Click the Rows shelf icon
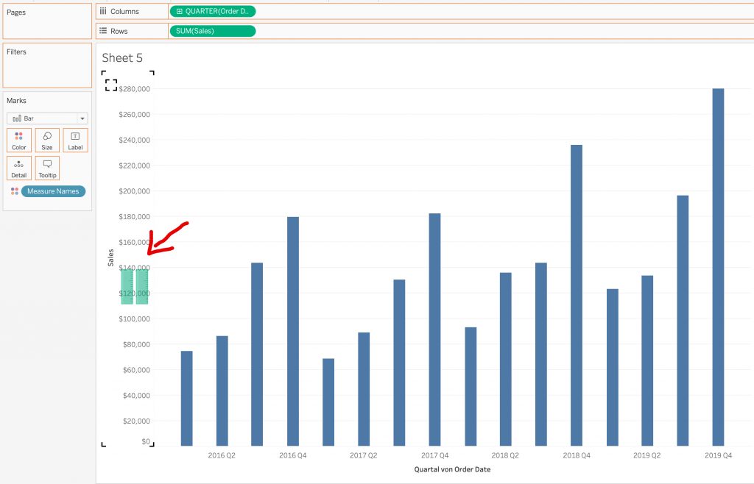The image size is (754, 484). [x=103, y=31]
